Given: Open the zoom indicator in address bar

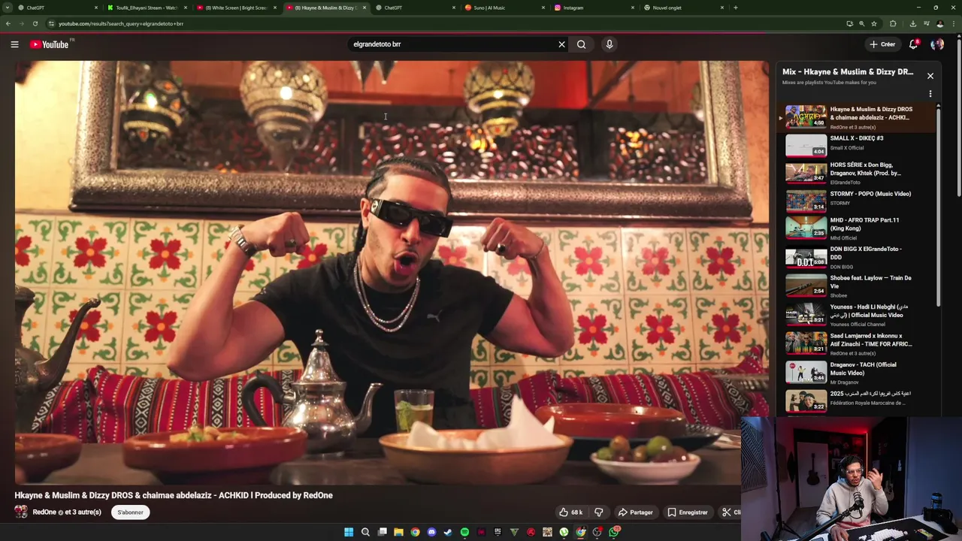Looking at the screenshot, I should click(x=861, y=23).
